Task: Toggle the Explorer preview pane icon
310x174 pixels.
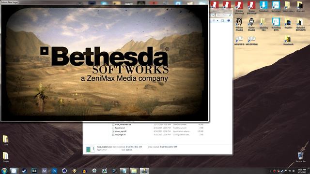Action: pos(223,20)
